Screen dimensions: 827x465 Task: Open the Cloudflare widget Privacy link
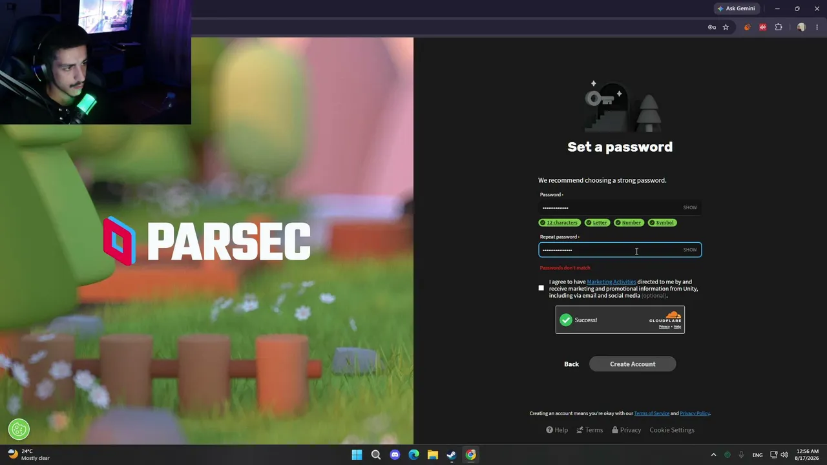(664, 327)
